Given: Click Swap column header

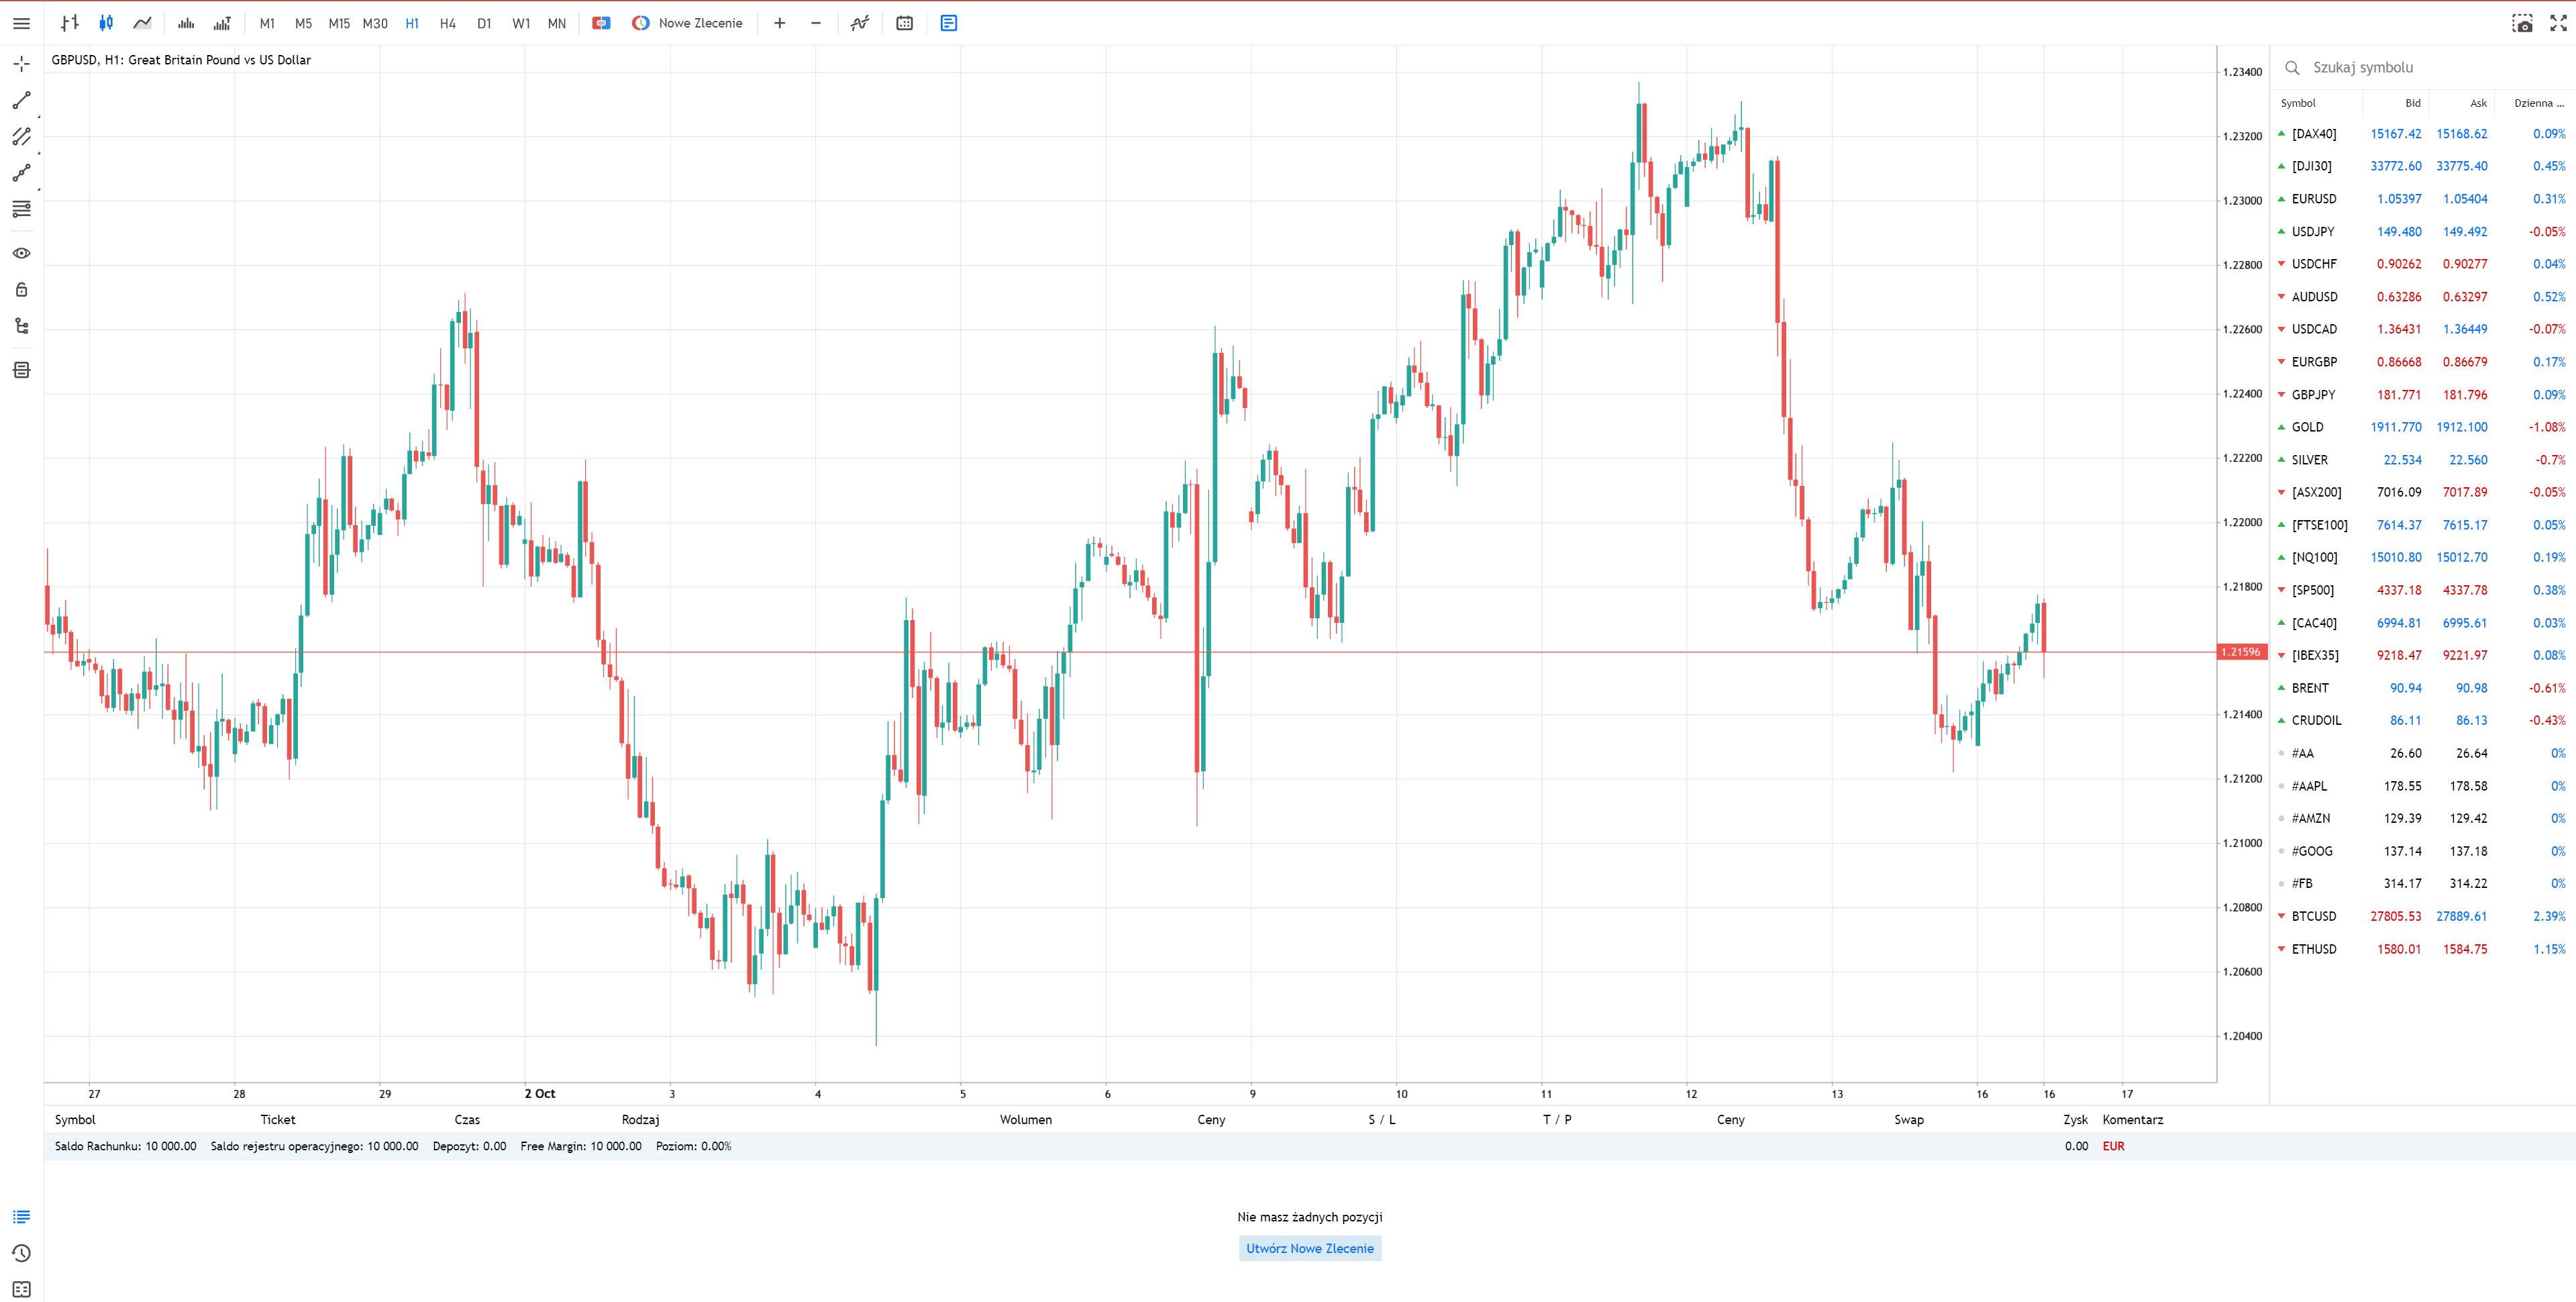Looking at the screenshot, I should point(1908,1120).
